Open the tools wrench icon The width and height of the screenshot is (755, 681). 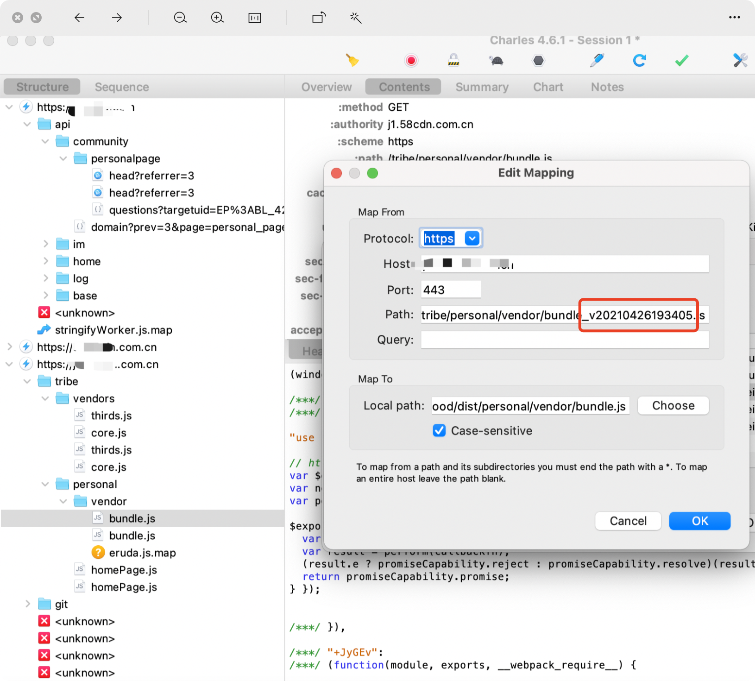[740, 60]
